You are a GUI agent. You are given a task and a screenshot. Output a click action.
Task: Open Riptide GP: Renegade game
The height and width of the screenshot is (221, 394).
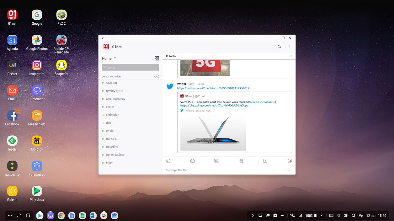(x=61, y=40)
